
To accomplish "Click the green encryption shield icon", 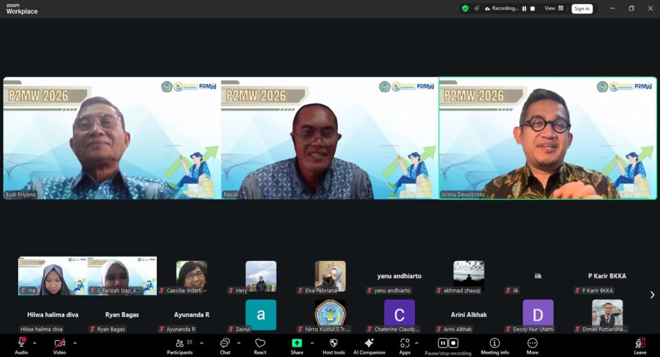I will [465, 8].
